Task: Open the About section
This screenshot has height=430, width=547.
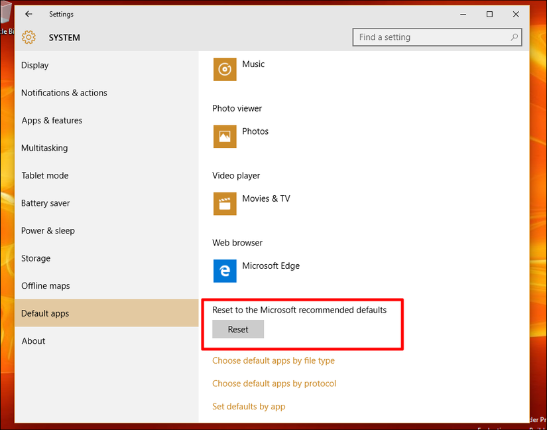Action: pyautogui.click(x=33, y=341)
